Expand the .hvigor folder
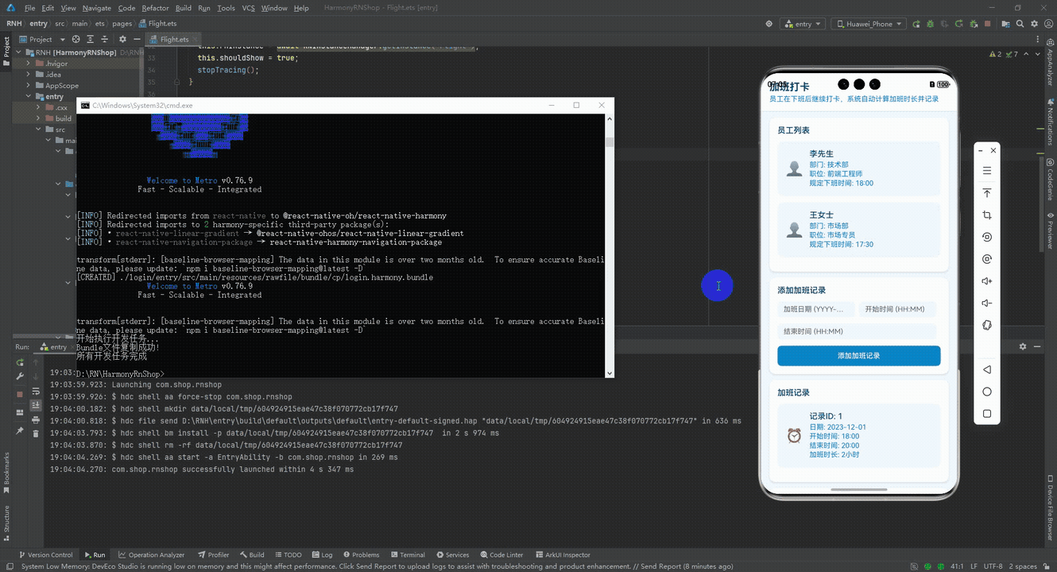This screenshot has height=572, width=1057. coord(29,64)
